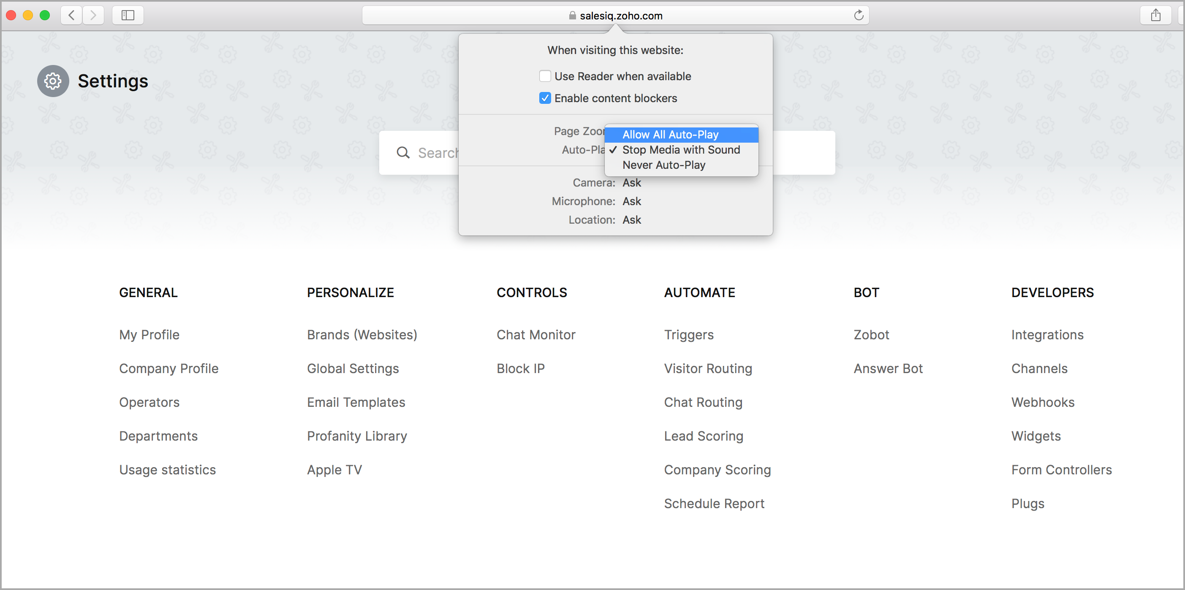Image resolution: width=1185 pixels, height=590 pixels.
Task: Go forward with the right arrow
Action: (x=93, y=15)
